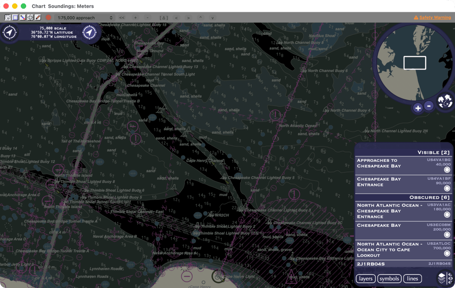Pan chart right with the > button
Image resolution: width=455 pixels, height=288 pixels.
pos(189,18)
